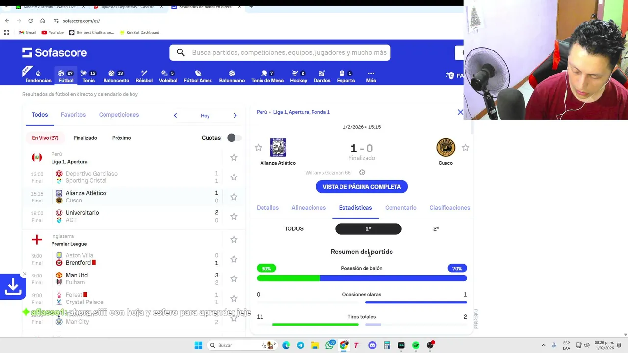The image size is (628, 353).
Task: Toggle the Cuotas switch
Action: (234, 138)
